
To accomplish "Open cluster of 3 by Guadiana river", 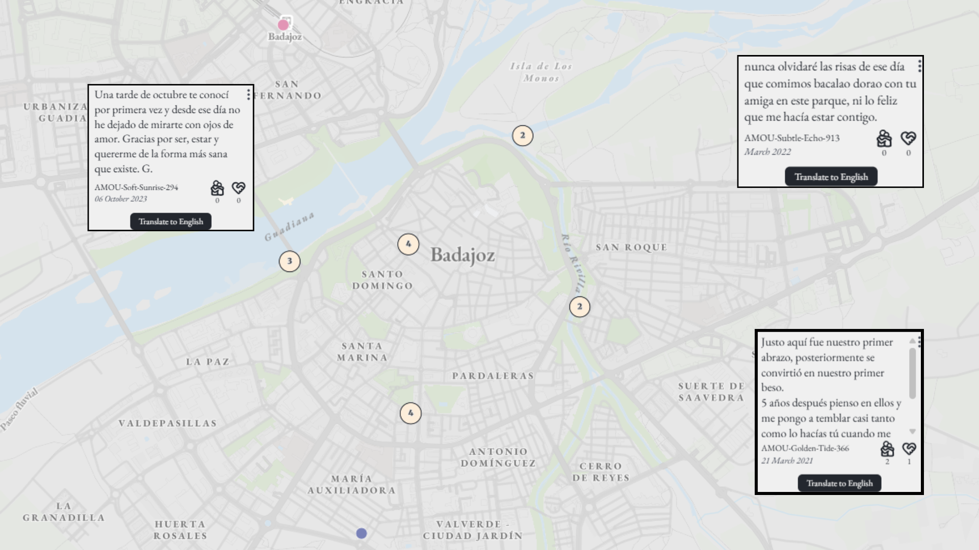I will 290,261.
